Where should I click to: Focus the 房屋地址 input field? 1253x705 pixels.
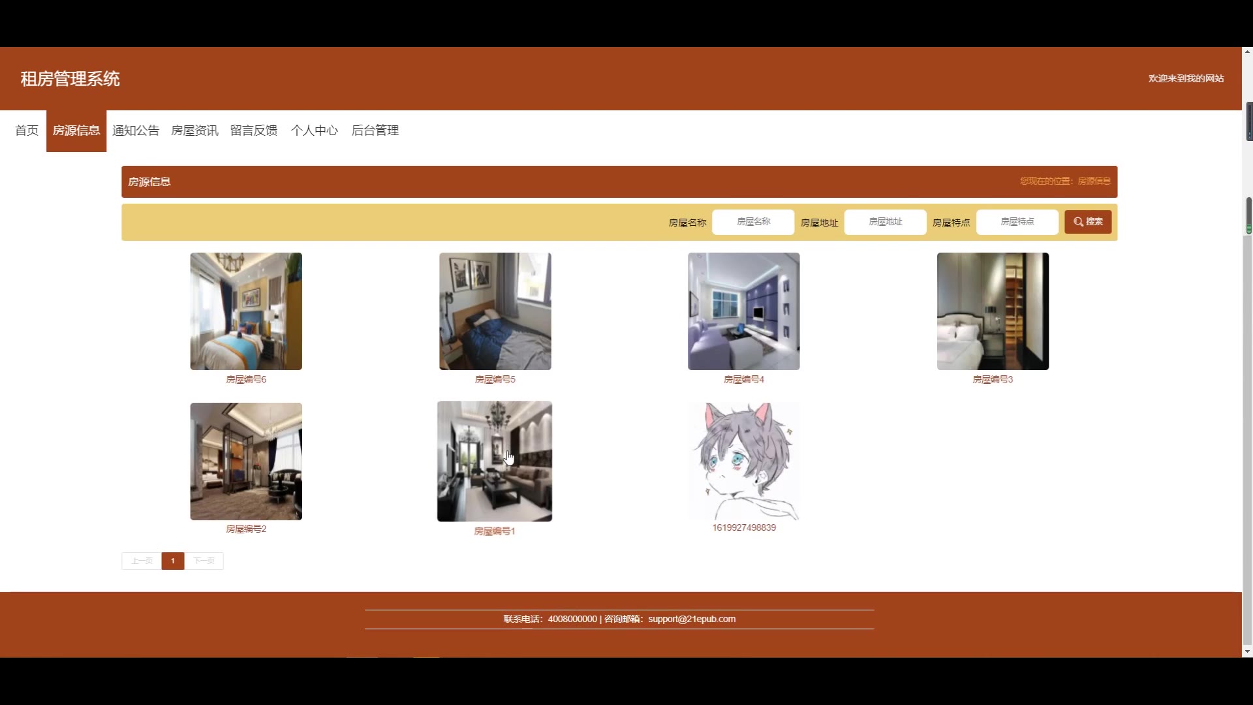click(885, 222)
